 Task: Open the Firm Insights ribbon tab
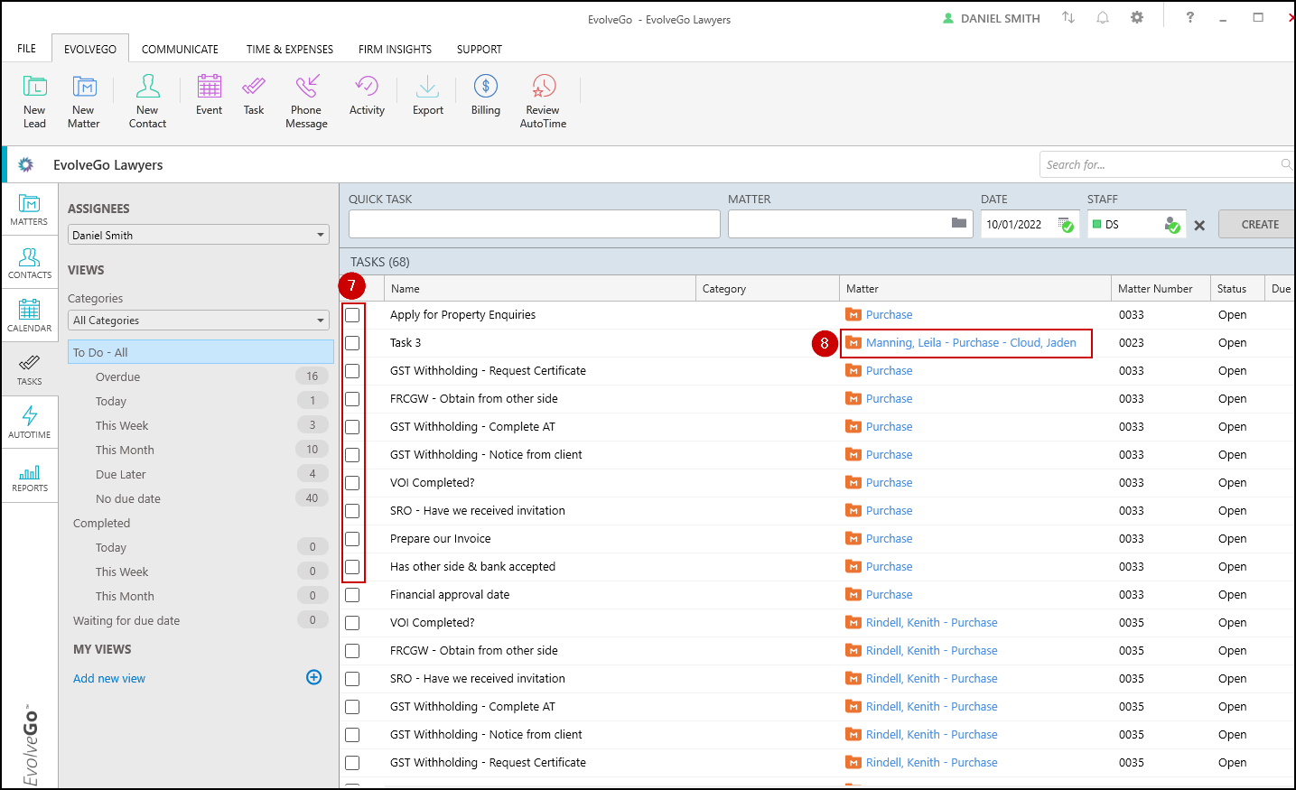pos(395,50)
